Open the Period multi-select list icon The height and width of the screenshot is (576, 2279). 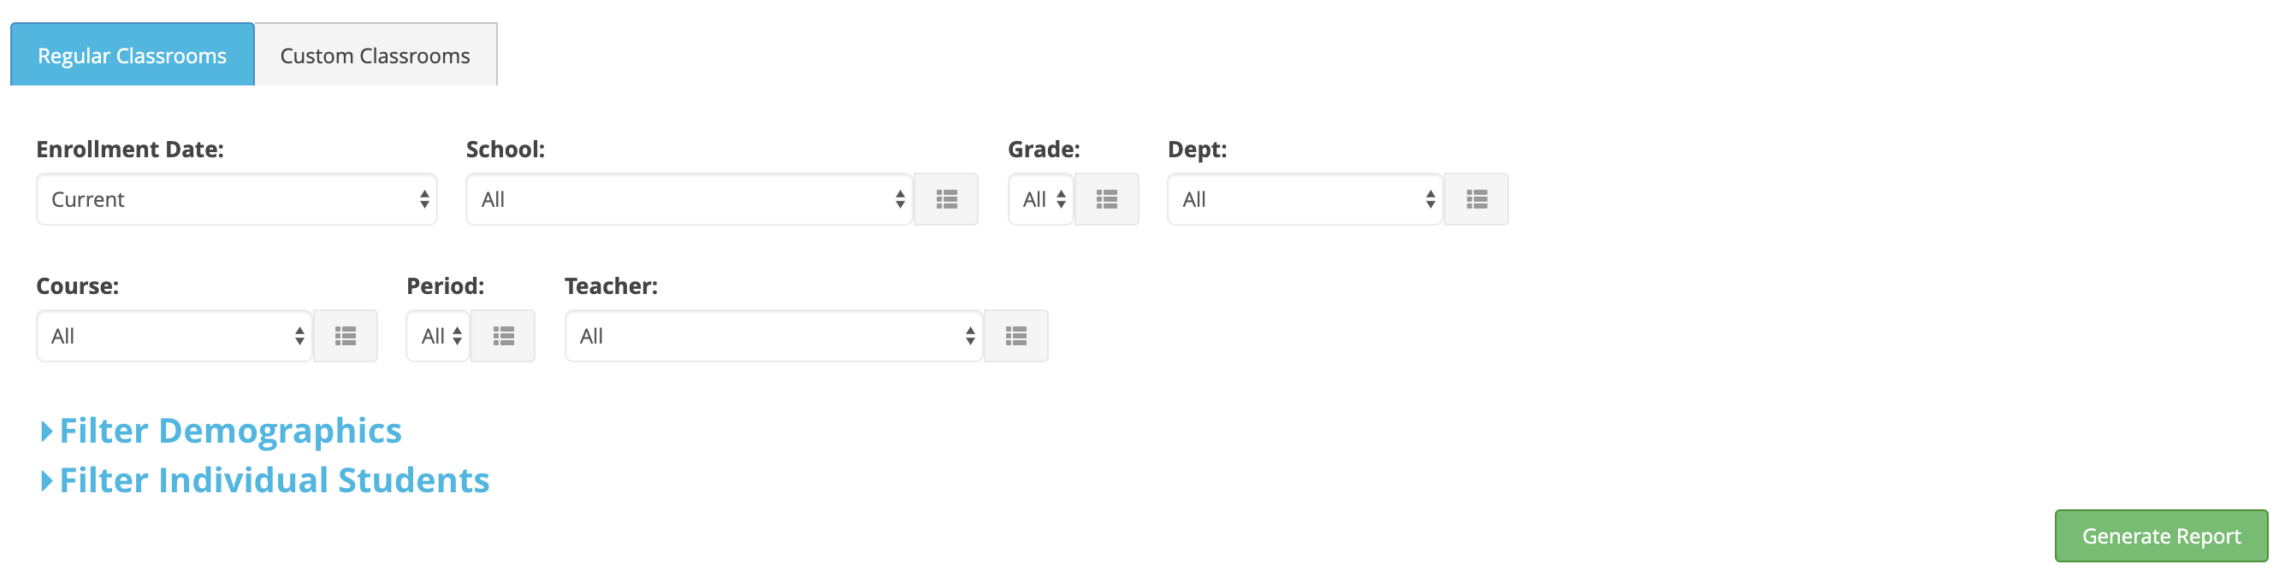coord(502,337)
